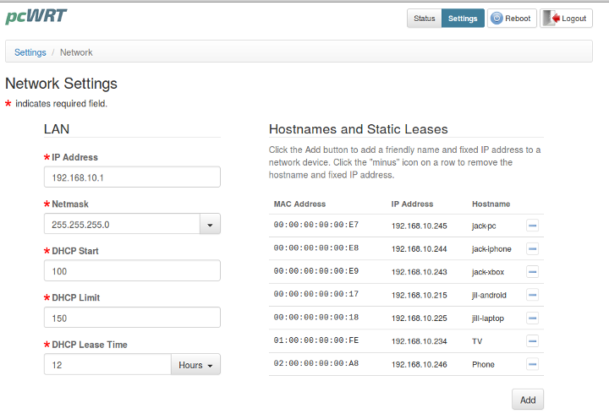Image resolution: width=609 pixels, height=419 pixels.
Task: Click the jill-android hostname
Action: tap(489, 295)
